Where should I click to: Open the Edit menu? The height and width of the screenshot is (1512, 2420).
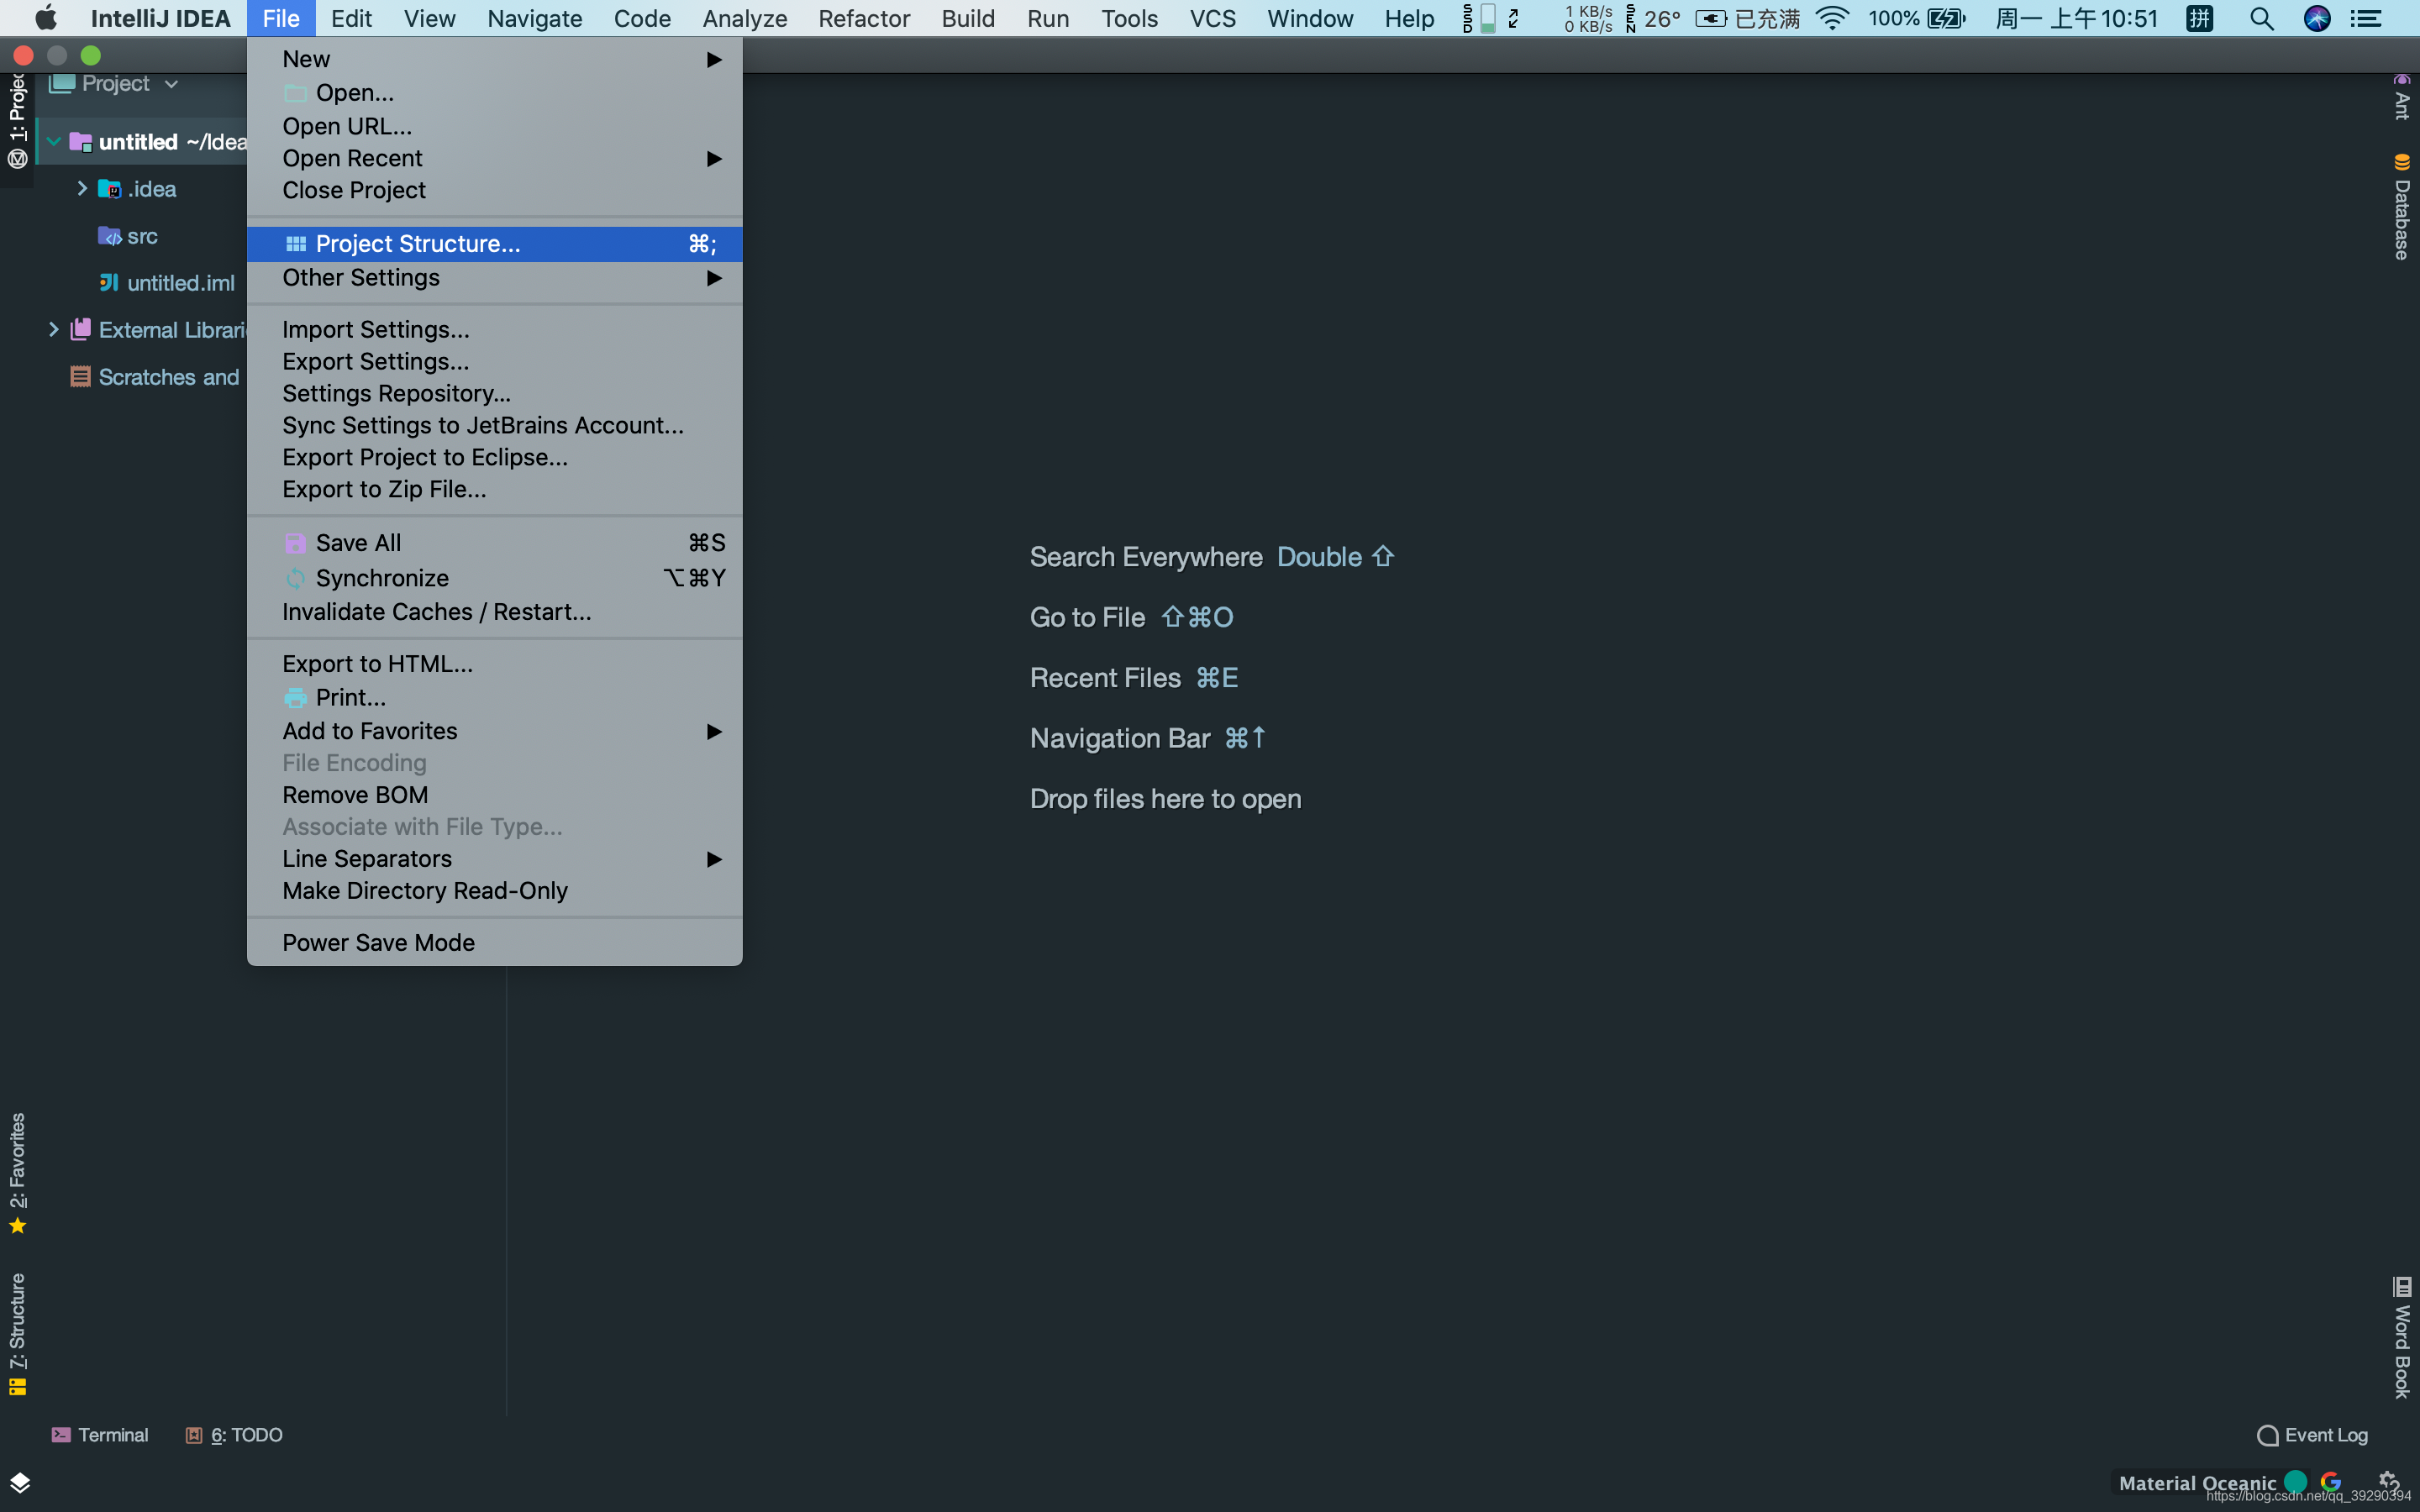[350, 18]
